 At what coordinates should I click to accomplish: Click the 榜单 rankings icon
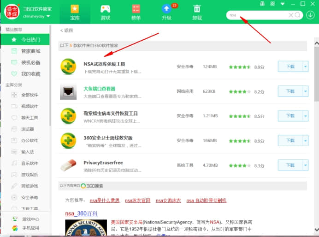click(136, 9)
